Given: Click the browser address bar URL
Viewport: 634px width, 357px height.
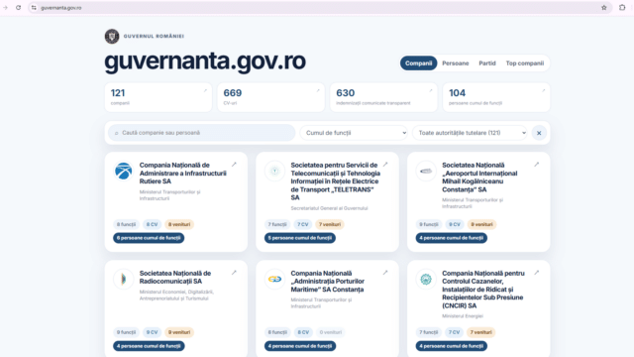Looking at the screenshot, I should [x=61, y=8].
